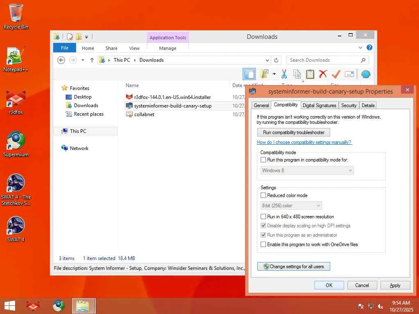Open Classic Shell settings shell icon
Image resolution: width=419 pixels, height=314 pixels.
tap(365, 74)
